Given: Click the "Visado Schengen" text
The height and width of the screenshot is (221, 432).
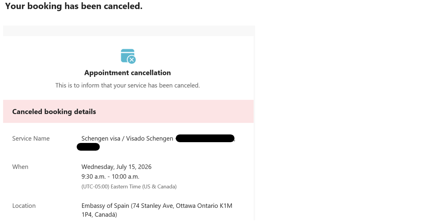Looking at the screenshot, I should point(149,138).
